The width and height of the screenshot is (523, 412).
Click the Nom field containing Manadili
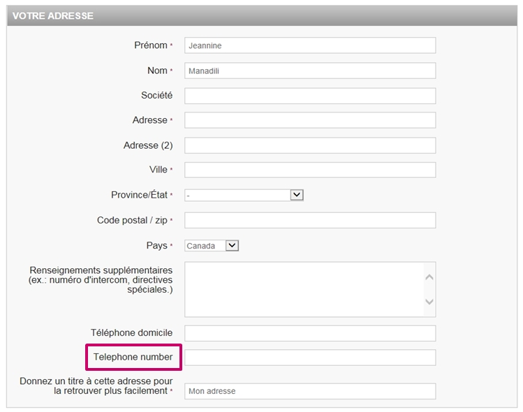310,71
